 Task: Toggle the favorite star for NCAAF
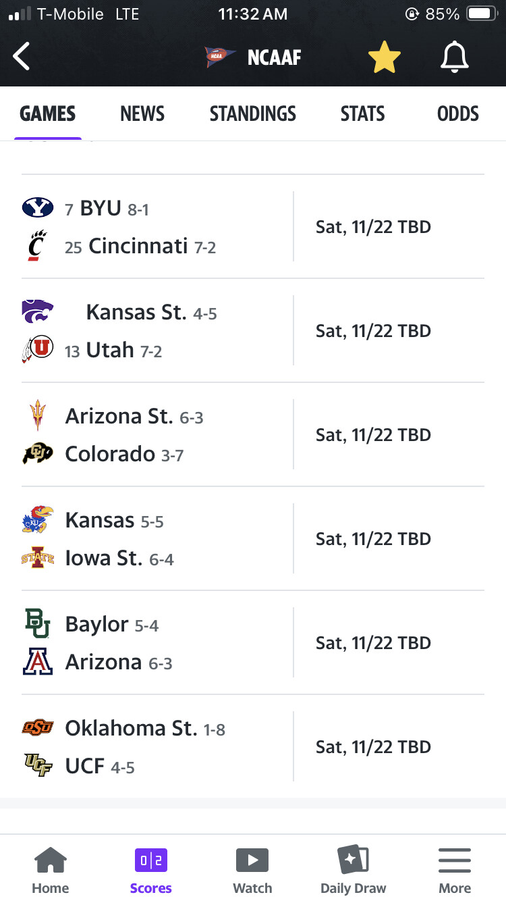[385, 57]
